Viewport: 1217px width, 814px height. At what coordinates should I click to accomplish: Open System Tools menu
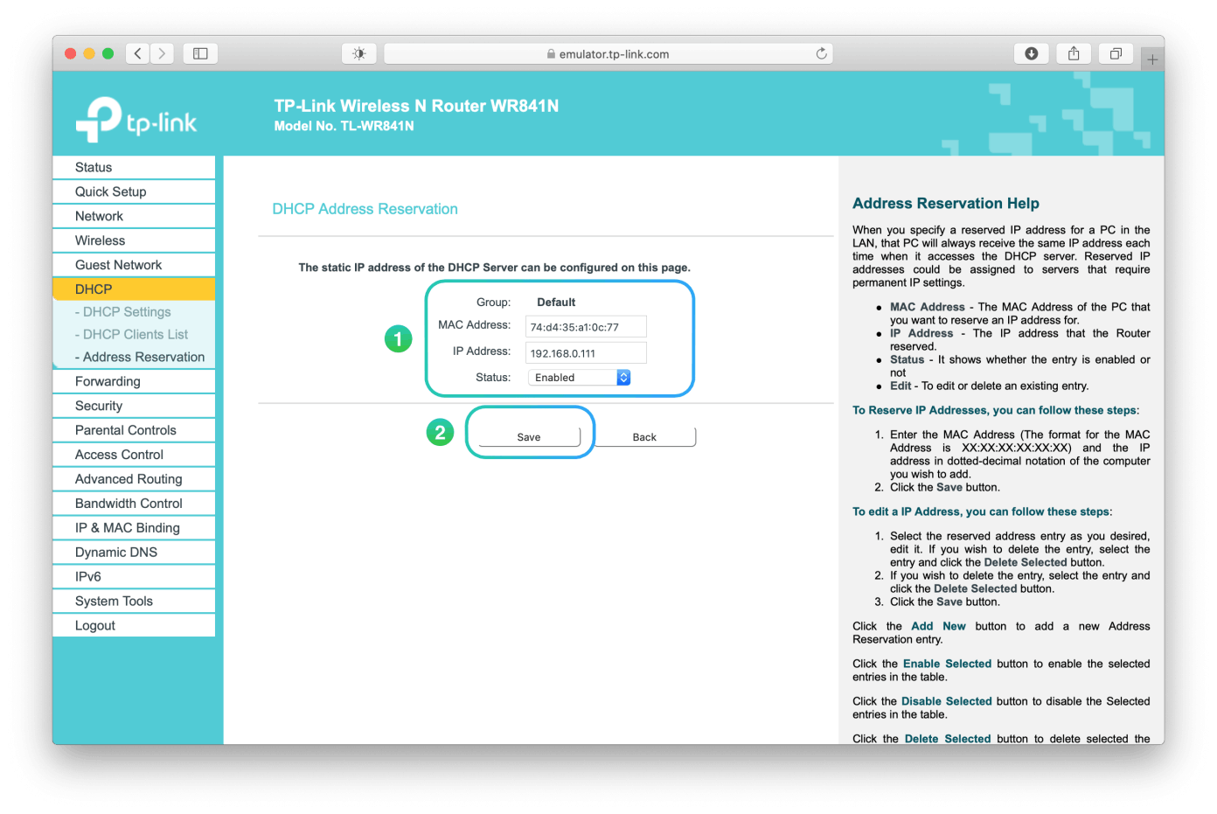(x=134, y=602)
